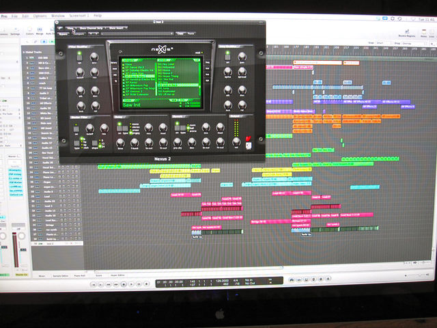Screen dimensions: 437x328
Task: Click the Reverb pre-dly knob
Action: 178,142
